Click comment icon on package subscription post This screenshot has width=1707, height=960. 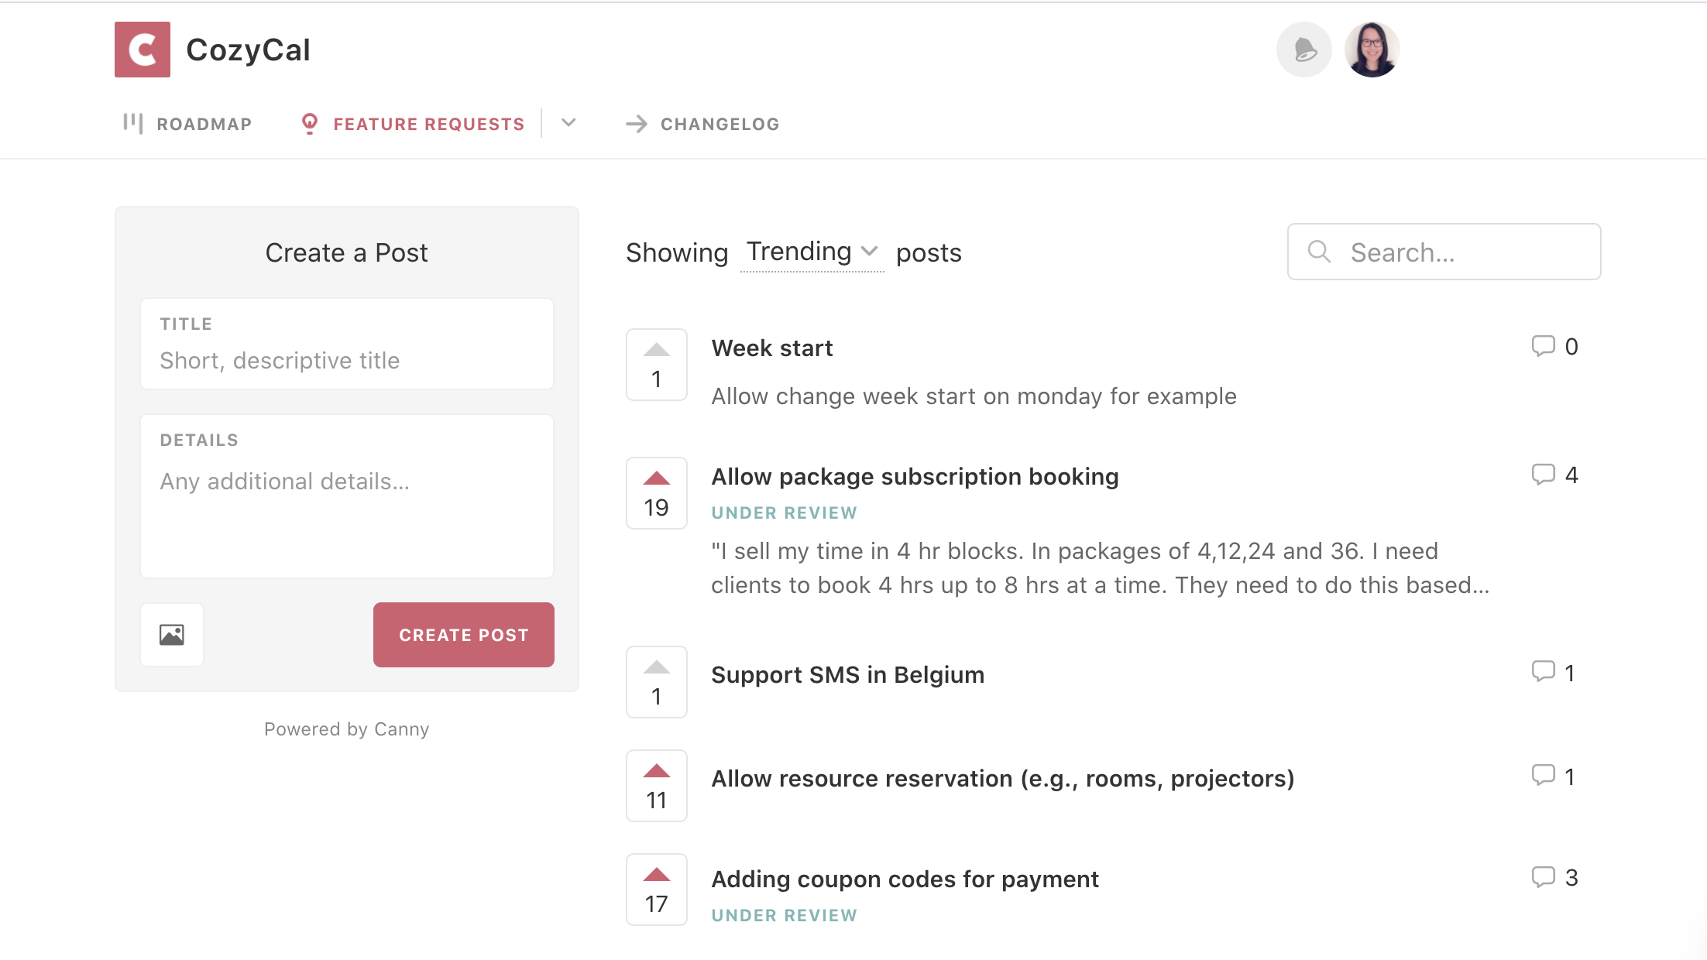pos(1543,475)
